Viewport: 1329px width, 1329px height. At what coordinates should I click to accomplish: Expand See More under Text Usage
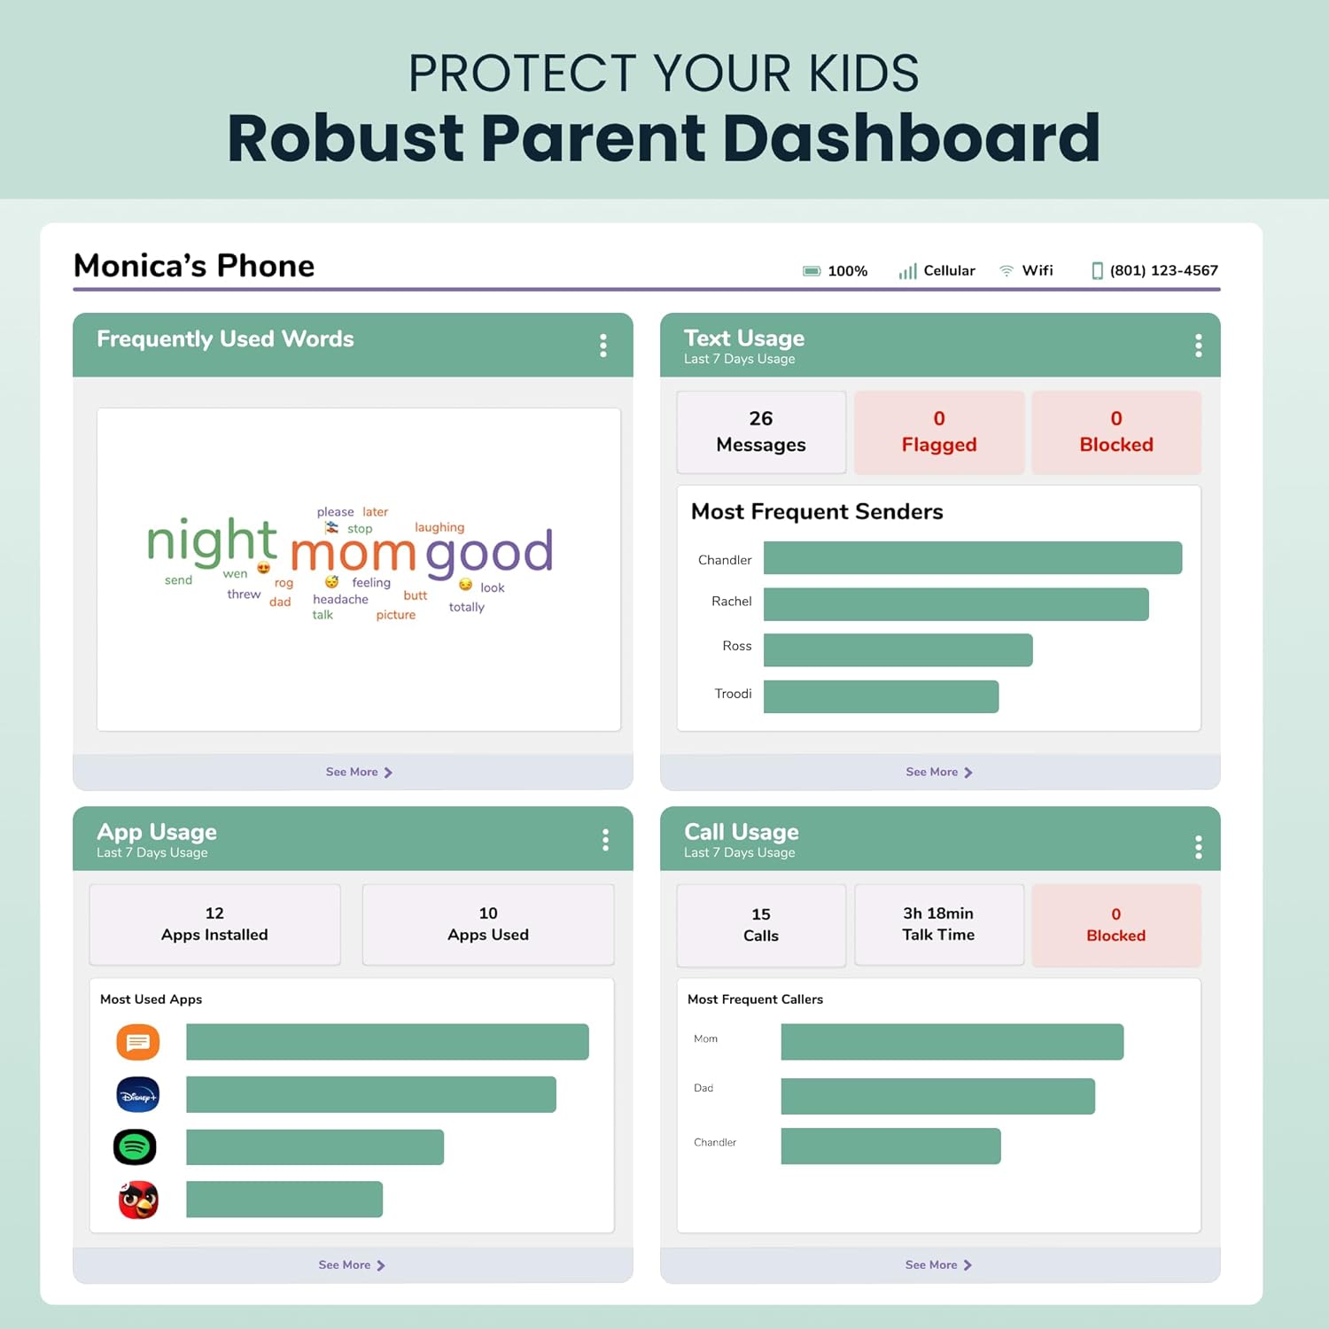pos(939,772)
